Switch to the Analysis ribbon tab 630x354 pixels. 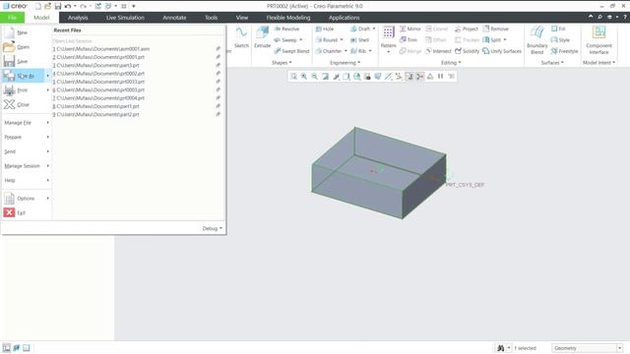78,18
